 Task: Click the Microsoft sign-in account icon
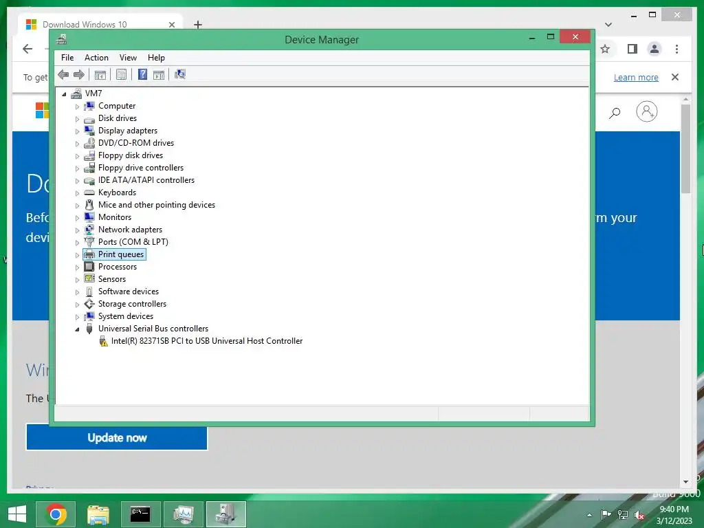coord(646,111)
